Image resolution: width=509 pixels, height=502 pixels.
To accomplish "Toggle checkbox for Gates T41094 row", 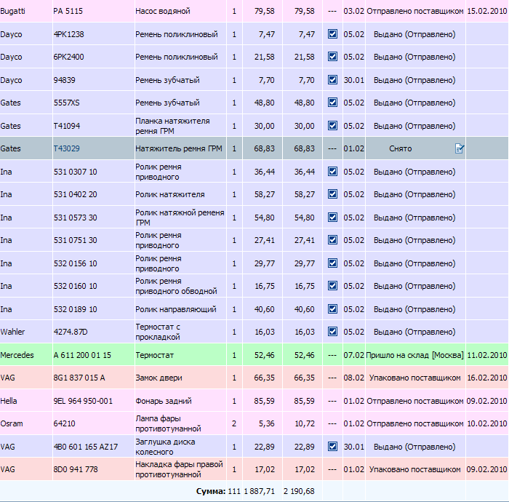I will [332, 125].
